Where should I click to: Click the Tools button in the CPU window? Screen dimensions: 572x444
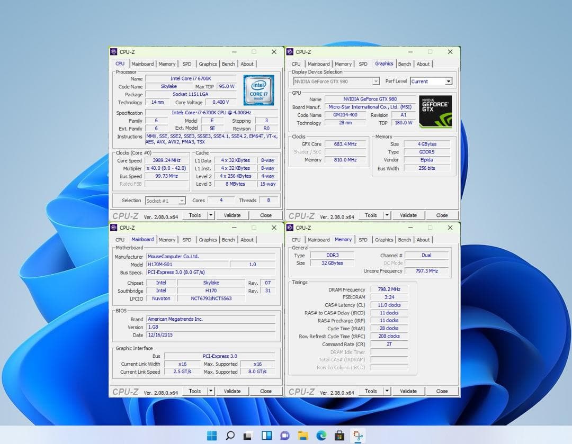click(195, 215)
